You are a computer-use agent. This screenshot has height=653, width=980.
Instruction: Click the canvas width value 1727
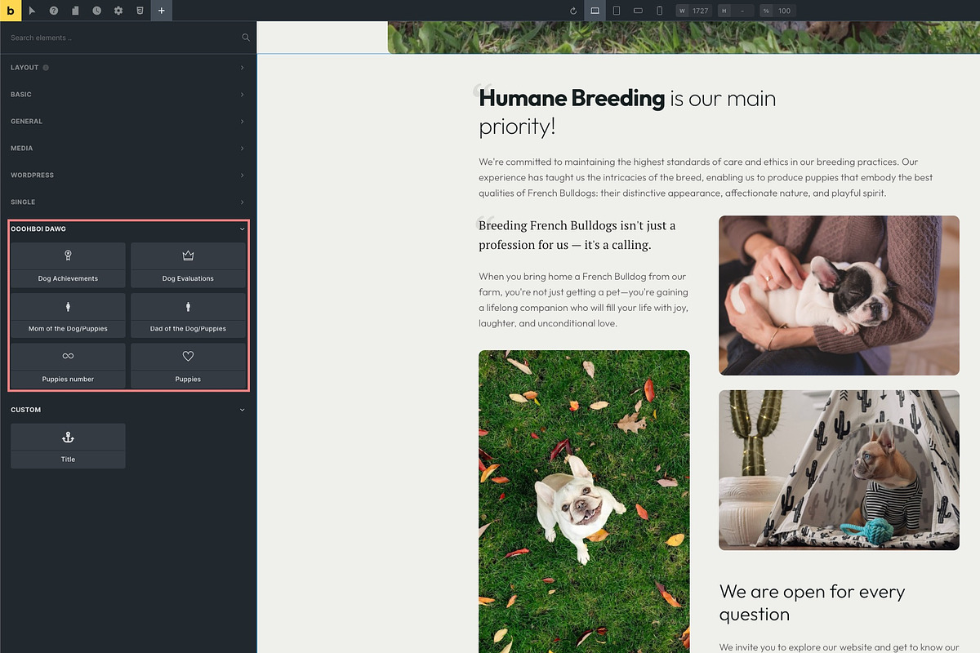(x=701, y=11)
